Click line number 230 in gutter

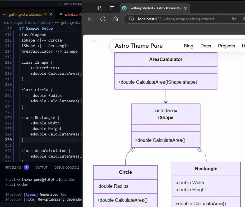coord(8,140)
